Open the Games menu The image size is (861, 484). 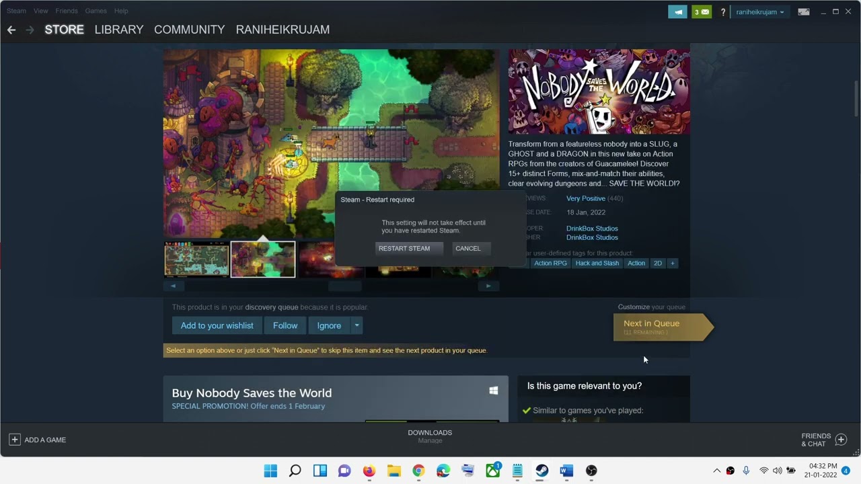(x=96, y=11)
